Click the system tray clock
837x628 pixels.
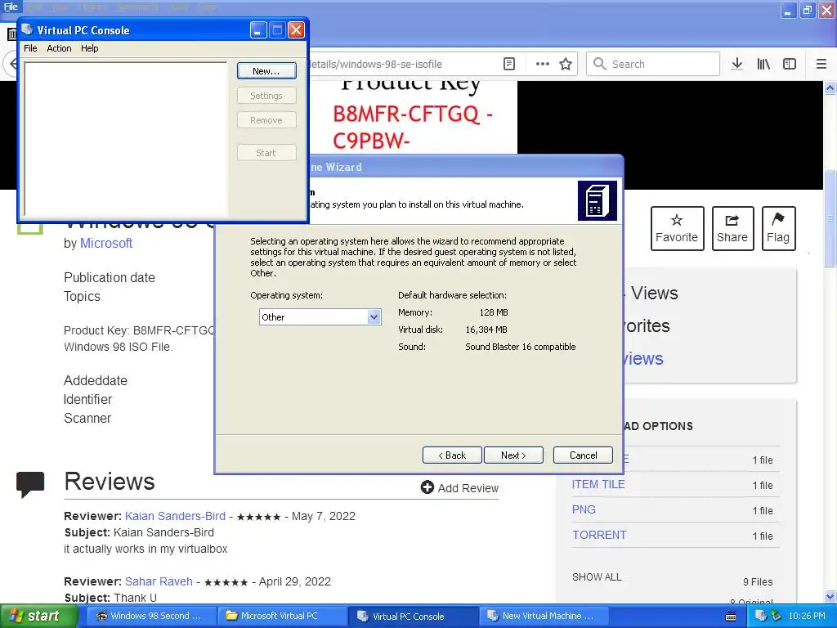[807, 617]
